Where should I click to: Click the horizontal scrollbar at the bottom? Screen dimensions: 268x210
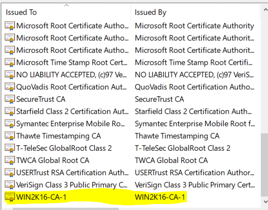tap(64, 209)
